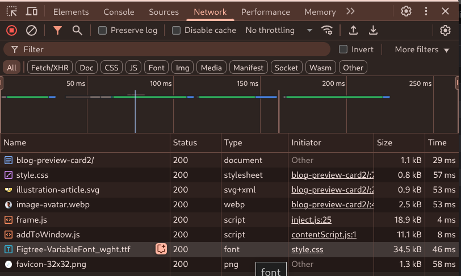Sort requests by Size column header
The height and width of the screenshot is (276, 461).
[399, 143]
